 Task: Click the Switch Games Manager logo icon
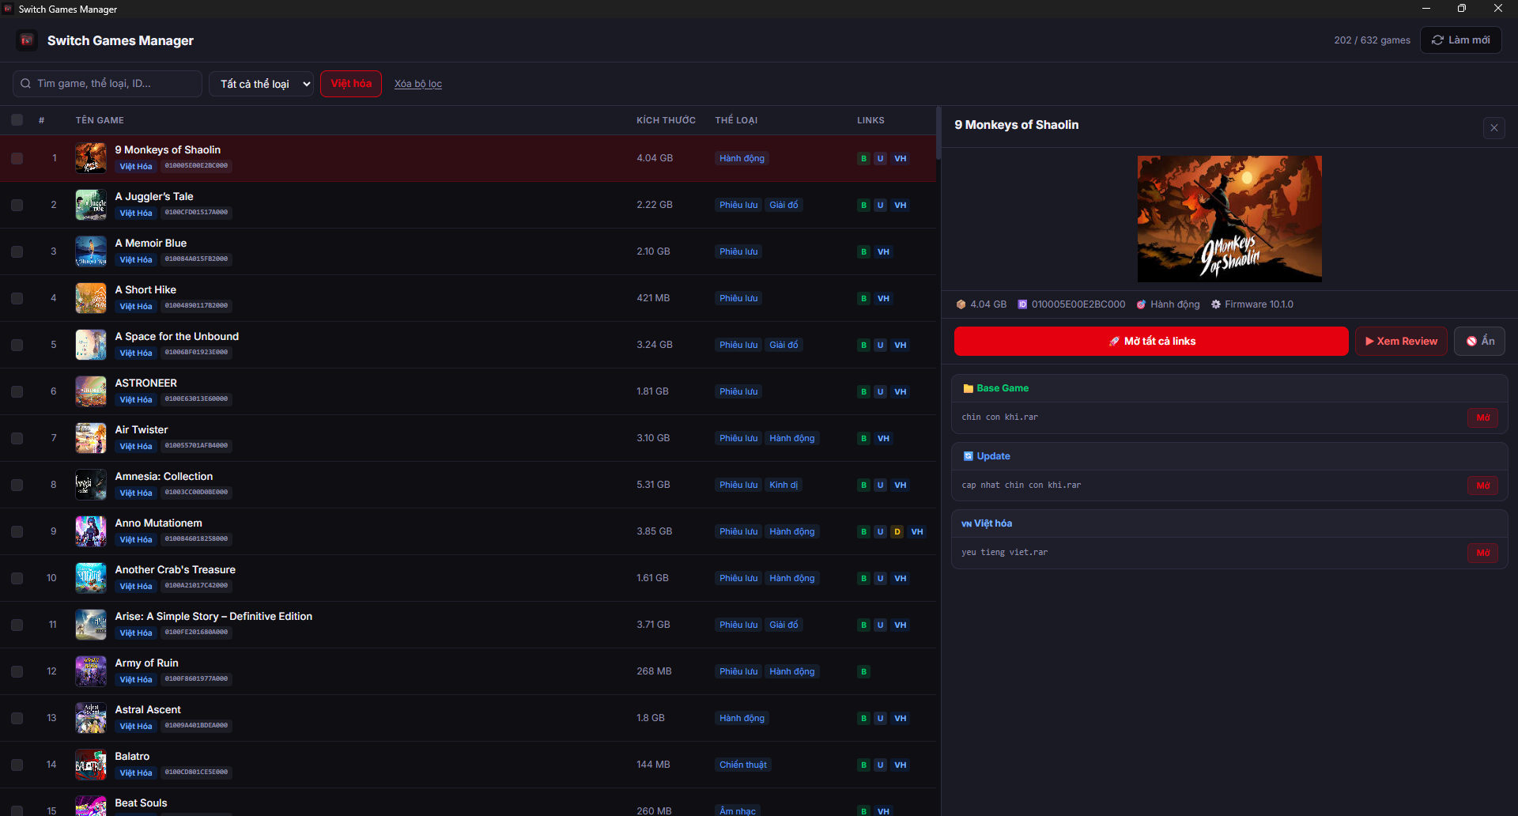tap(27, 40)
